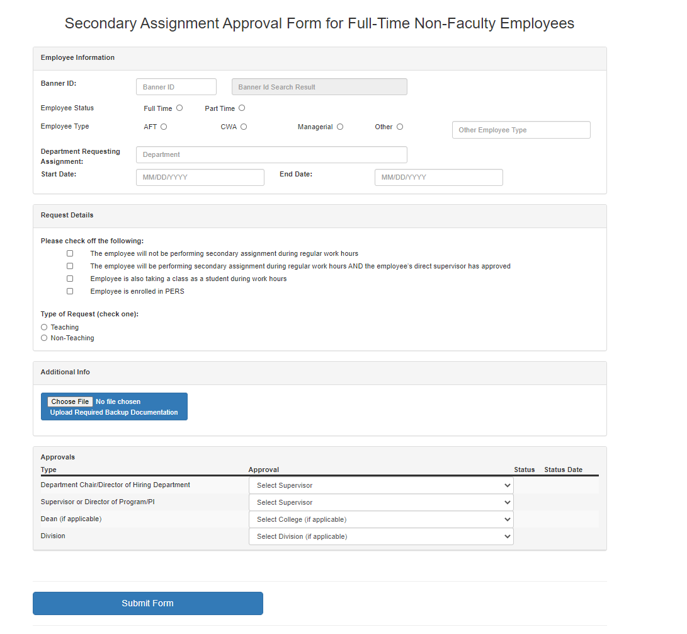This screenshot has height=634, width=687.
Task: Check box for supervisor-approved work hours assignment
Action: [x=70, y=266]
